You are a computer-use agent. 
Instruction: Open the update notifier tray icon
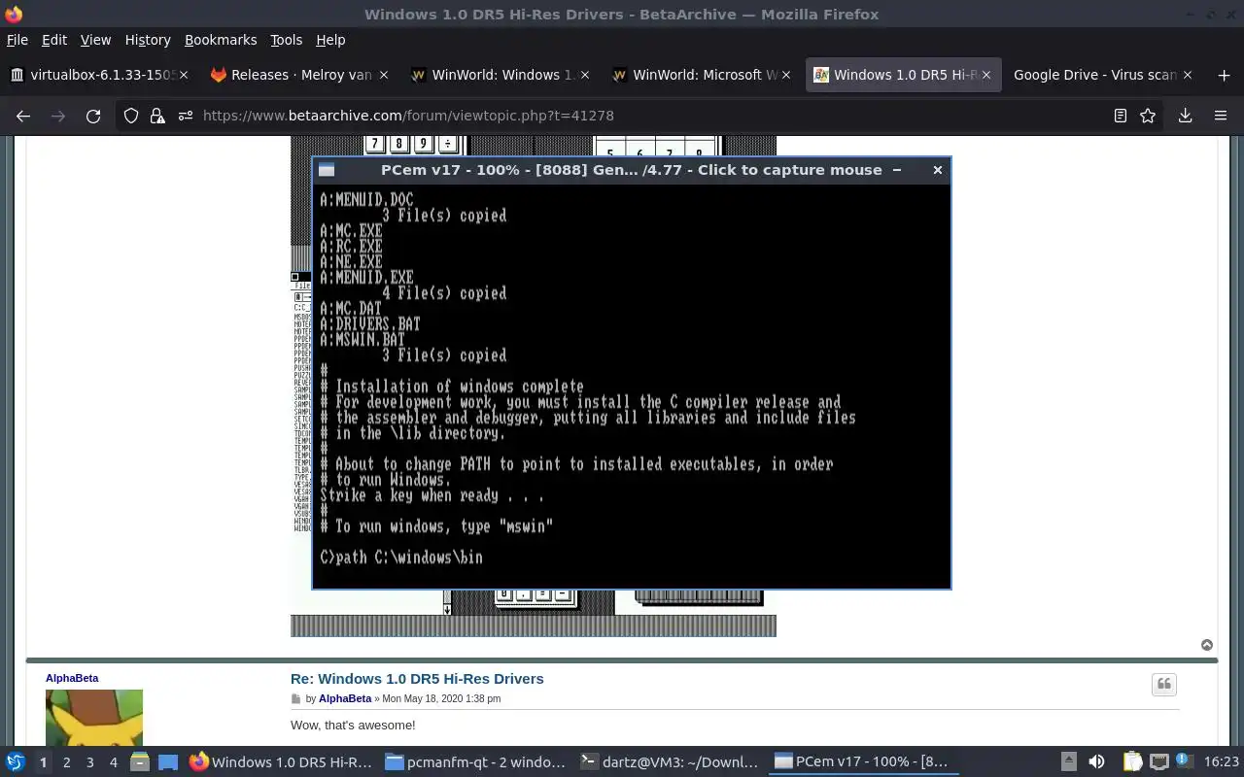pos(1185,761)
